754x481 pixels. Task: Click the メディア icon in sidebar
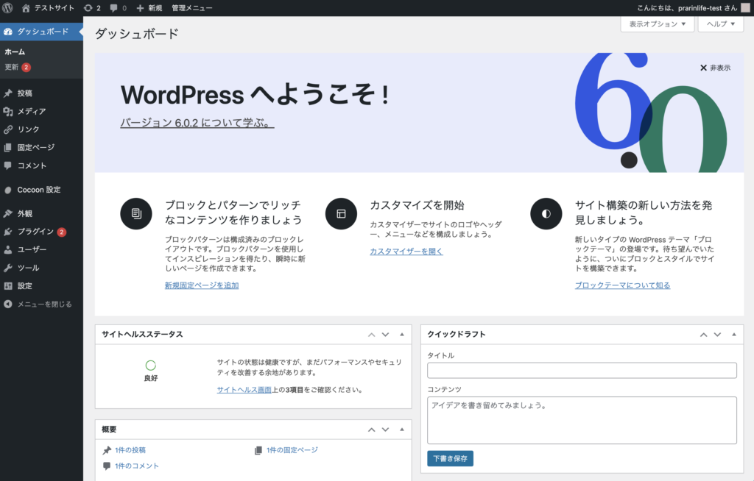click(7, 112)
